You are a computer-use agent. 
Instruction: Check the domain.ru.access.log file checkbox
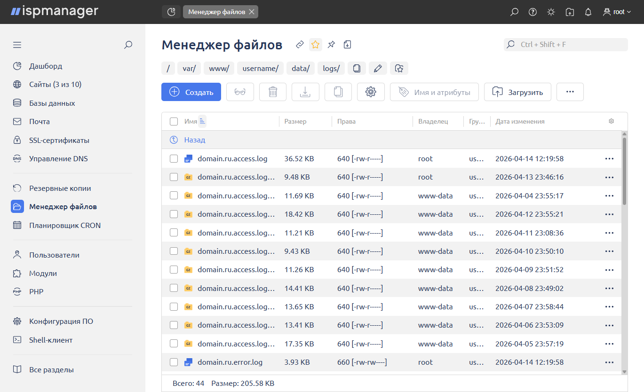tap(174, 159)
